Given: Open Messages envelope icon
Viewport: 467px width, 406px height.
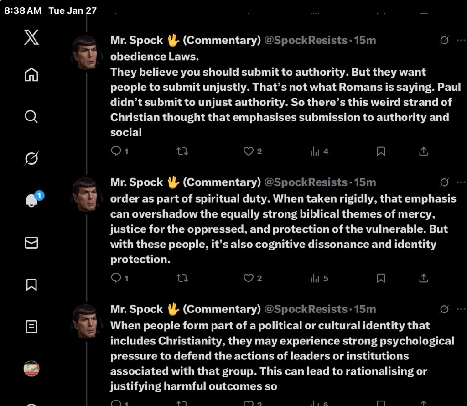Looking at the screenshot, I should pos(31,243).
